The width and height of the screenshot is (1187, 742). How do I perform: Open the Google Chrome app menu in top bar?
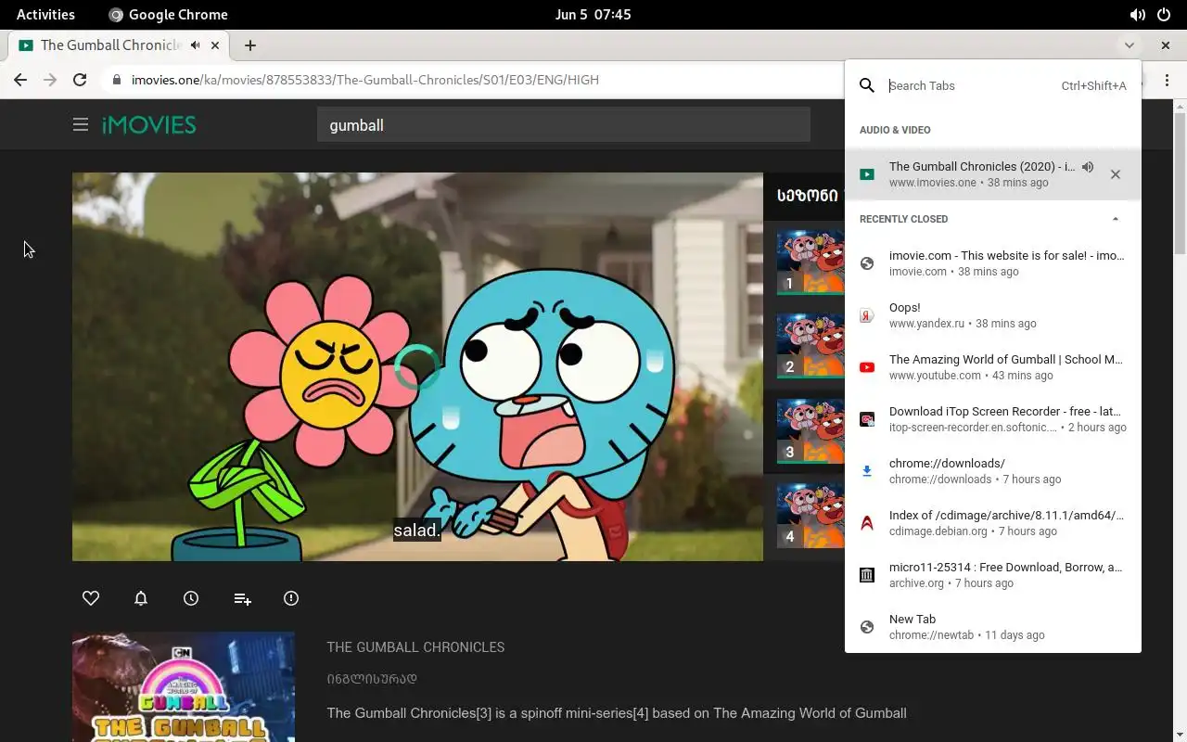point(168,15)
